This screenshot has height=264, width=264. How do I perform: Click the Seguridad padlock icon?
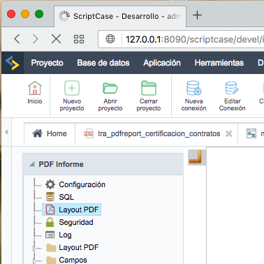click(x=50, y=222)
